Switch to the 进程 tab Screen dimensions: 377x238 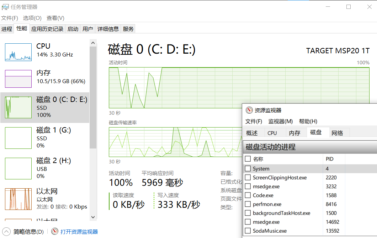[7, 29]
